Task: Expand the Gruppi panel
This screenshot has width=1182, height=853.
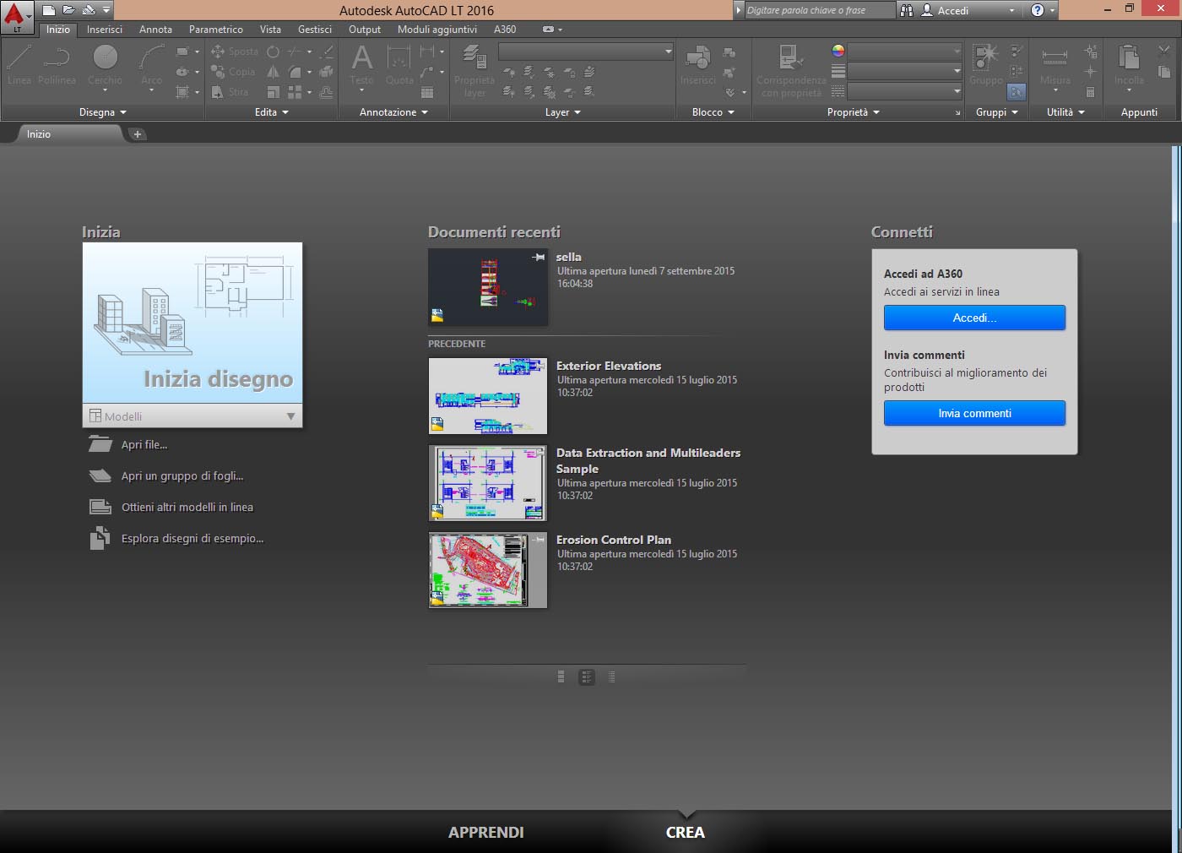Action: coord(996,112)
